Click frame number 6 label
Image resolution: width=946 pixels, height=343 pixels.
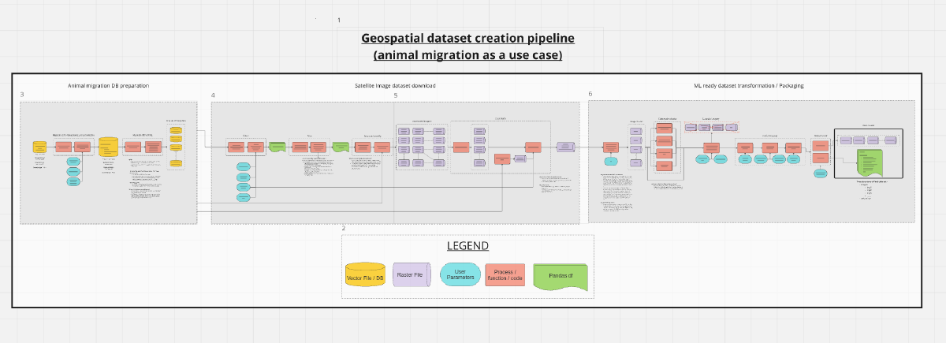[x=590, y=94]
